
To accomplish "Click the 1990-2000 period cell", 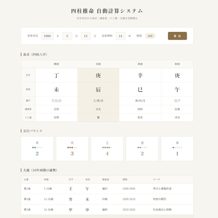I will click(129, 188).
